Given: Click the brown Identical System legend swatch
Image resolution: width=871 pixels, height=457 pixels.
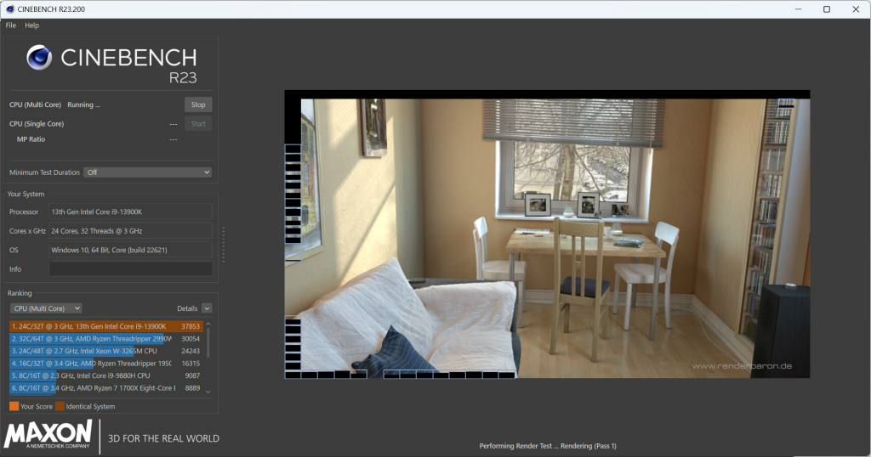Looking at the screenshot, I should [x=60, y=406].
